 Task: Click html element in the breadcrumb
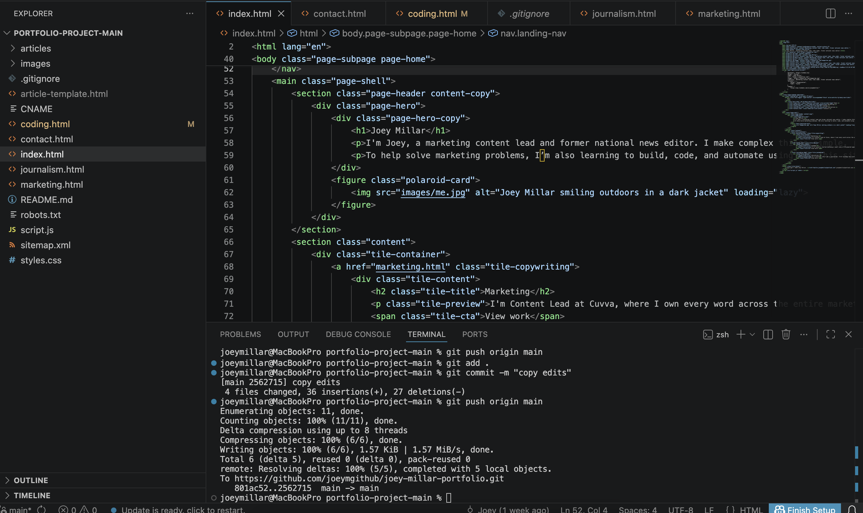pyautogui.click(x=303, y=33)
